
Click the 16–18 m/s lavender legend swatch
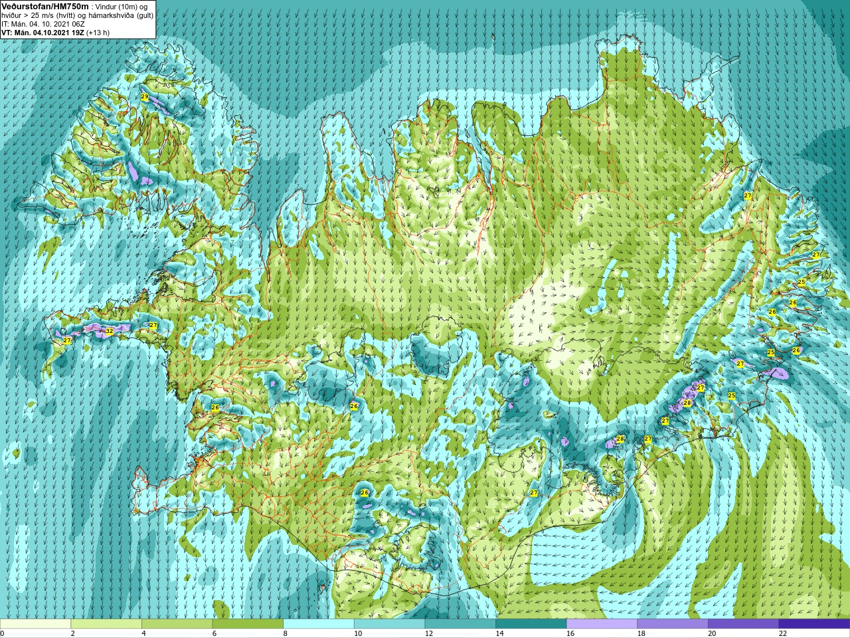tap(602, 624)
